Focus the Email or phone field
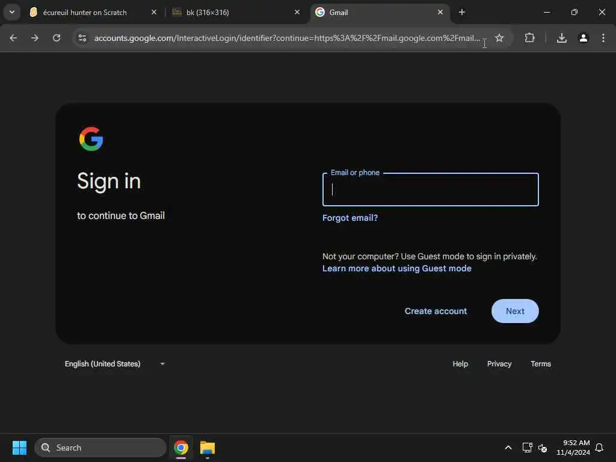Image resolution: width=616 pixels, height=462 pixels. point(431,189)
